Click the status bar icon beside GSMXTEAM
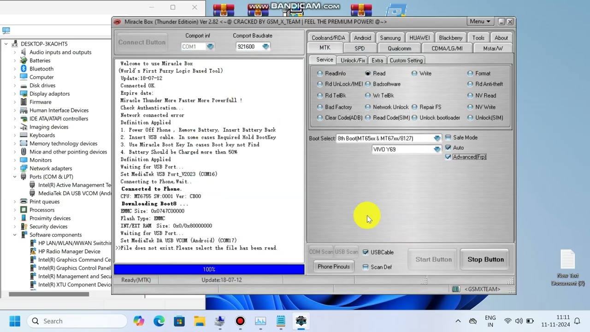 (x=456, y=289)
